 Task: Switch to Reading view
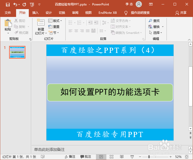tap(122, 157)
